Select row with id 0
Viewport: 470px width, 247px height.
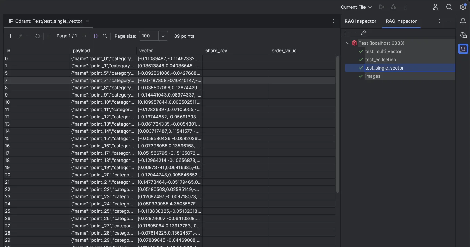pyautogui.click(x=169, y=58)
